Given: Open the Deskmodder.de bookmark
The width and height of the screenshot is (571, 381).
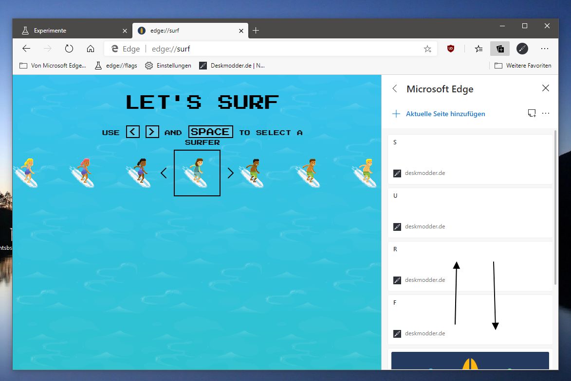Looking at the screenshot, I should click(x=232, y=66).
